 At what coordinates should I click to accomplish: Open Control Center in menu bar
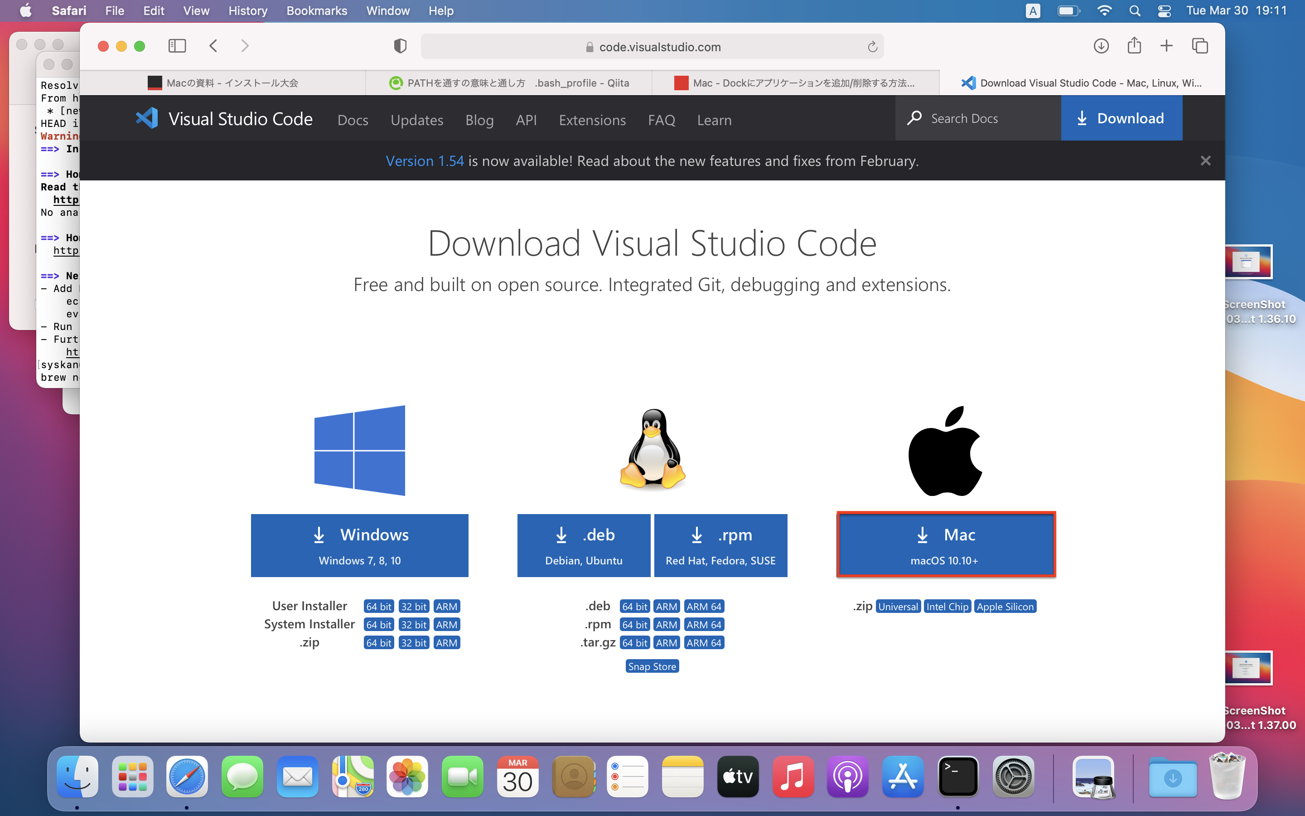[1164, 11]
